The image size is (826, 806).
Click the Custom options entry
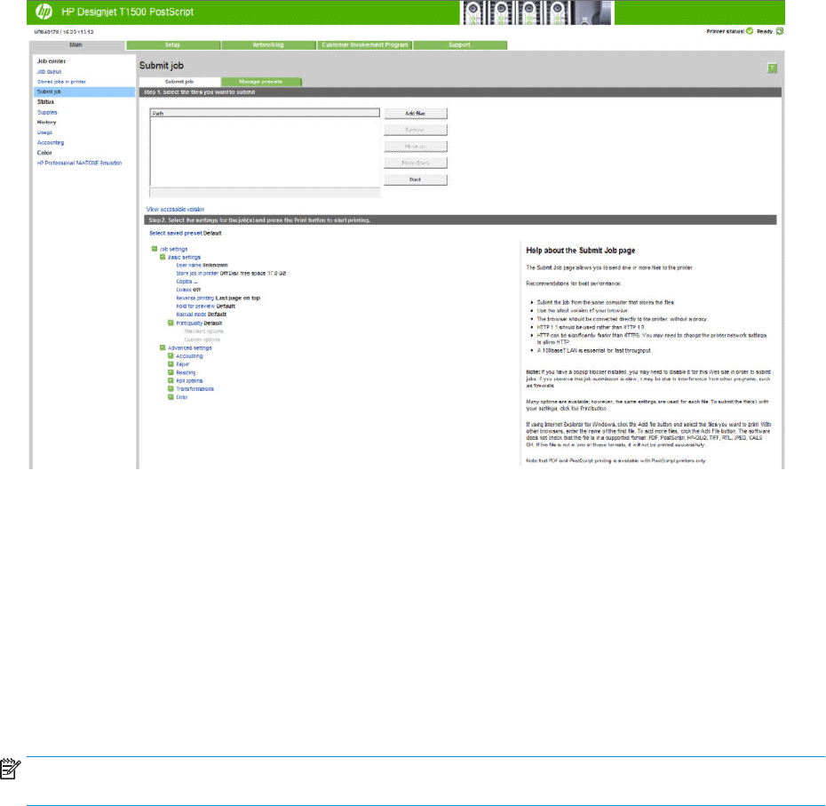click(203, 339)
